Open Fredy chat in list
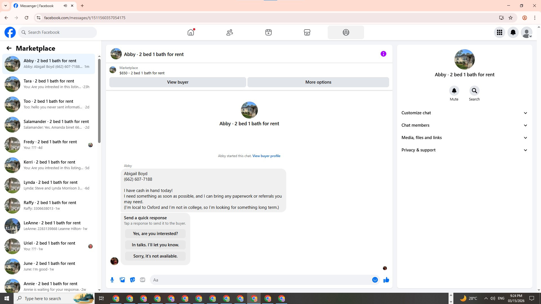The image size is (541, 304). 49,145
